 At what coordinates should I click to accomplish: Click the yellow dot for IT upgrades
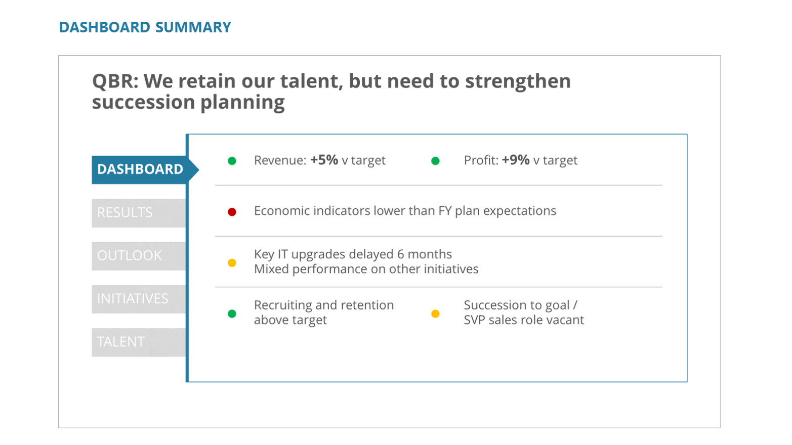tap(232, 263)
